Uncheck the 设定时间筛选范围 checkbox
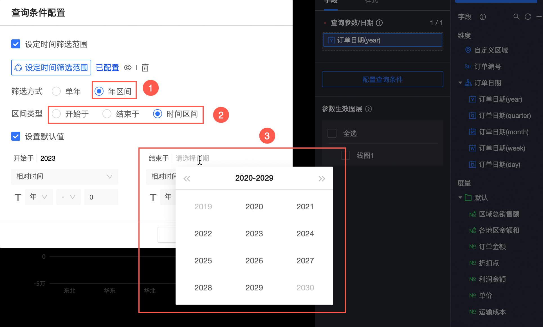The image size is (543, 327). (x=16, y=44)
